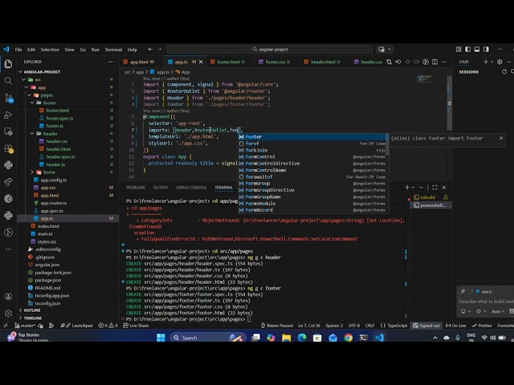This screenshot has height=385, width=514.
Task: Switch to the PROBLEMS panel tab
Action: [136, 188]
